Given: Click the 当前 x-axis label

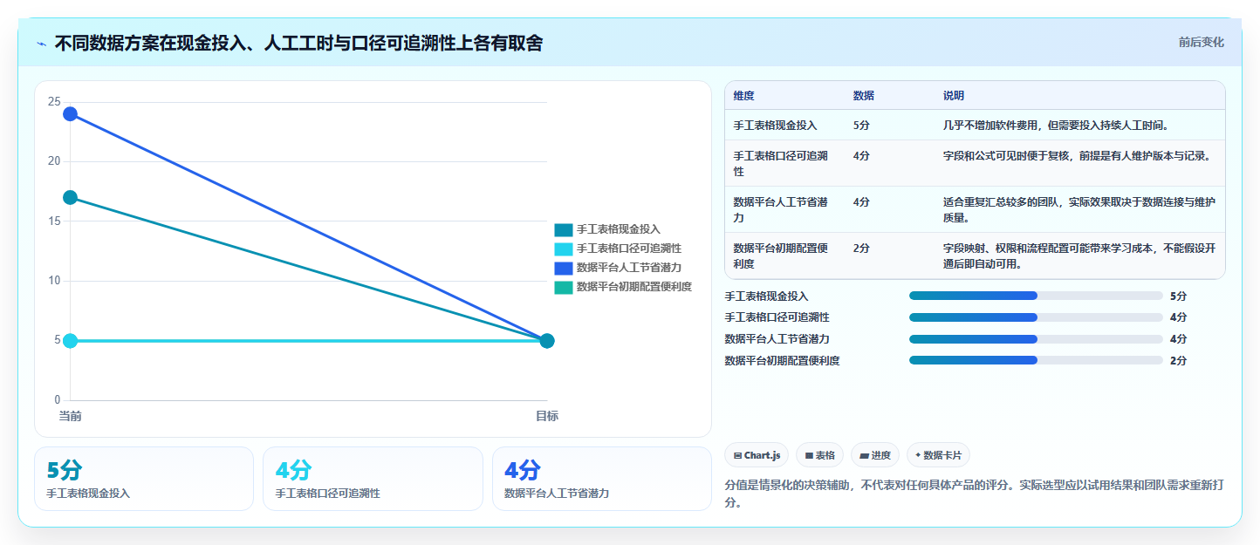Looking at the screenshot, I should [70, 417].
